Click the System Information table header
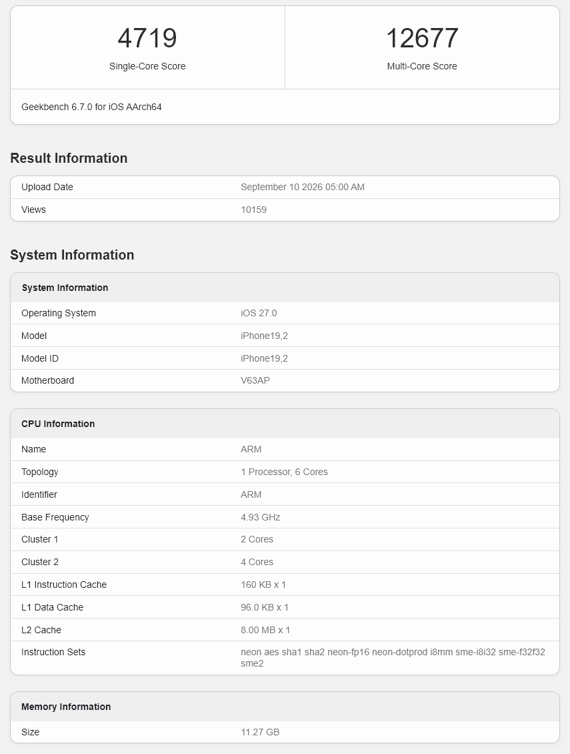 tap(65, 288)
